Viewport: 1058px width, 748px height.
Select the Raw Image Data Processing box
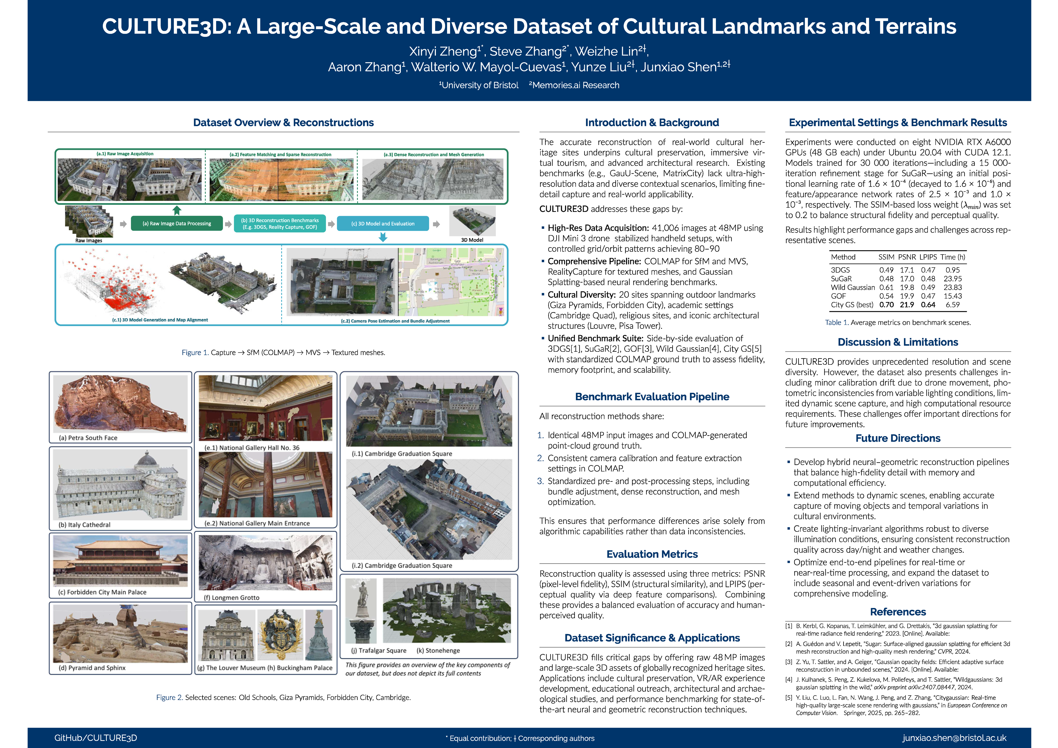(176, 224)
